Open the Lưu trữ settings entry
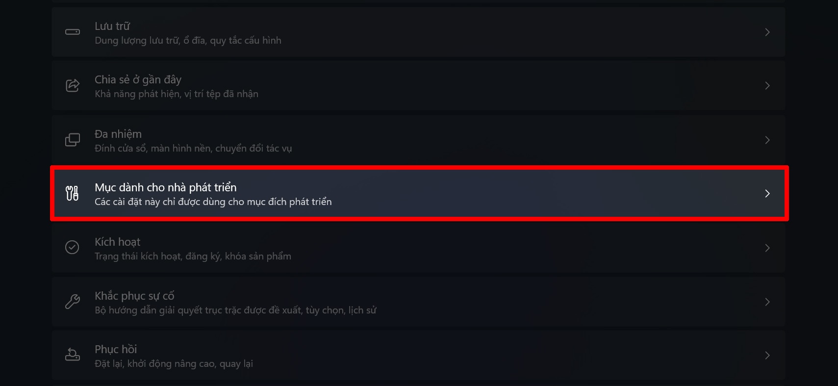 [x=418, y=32]
